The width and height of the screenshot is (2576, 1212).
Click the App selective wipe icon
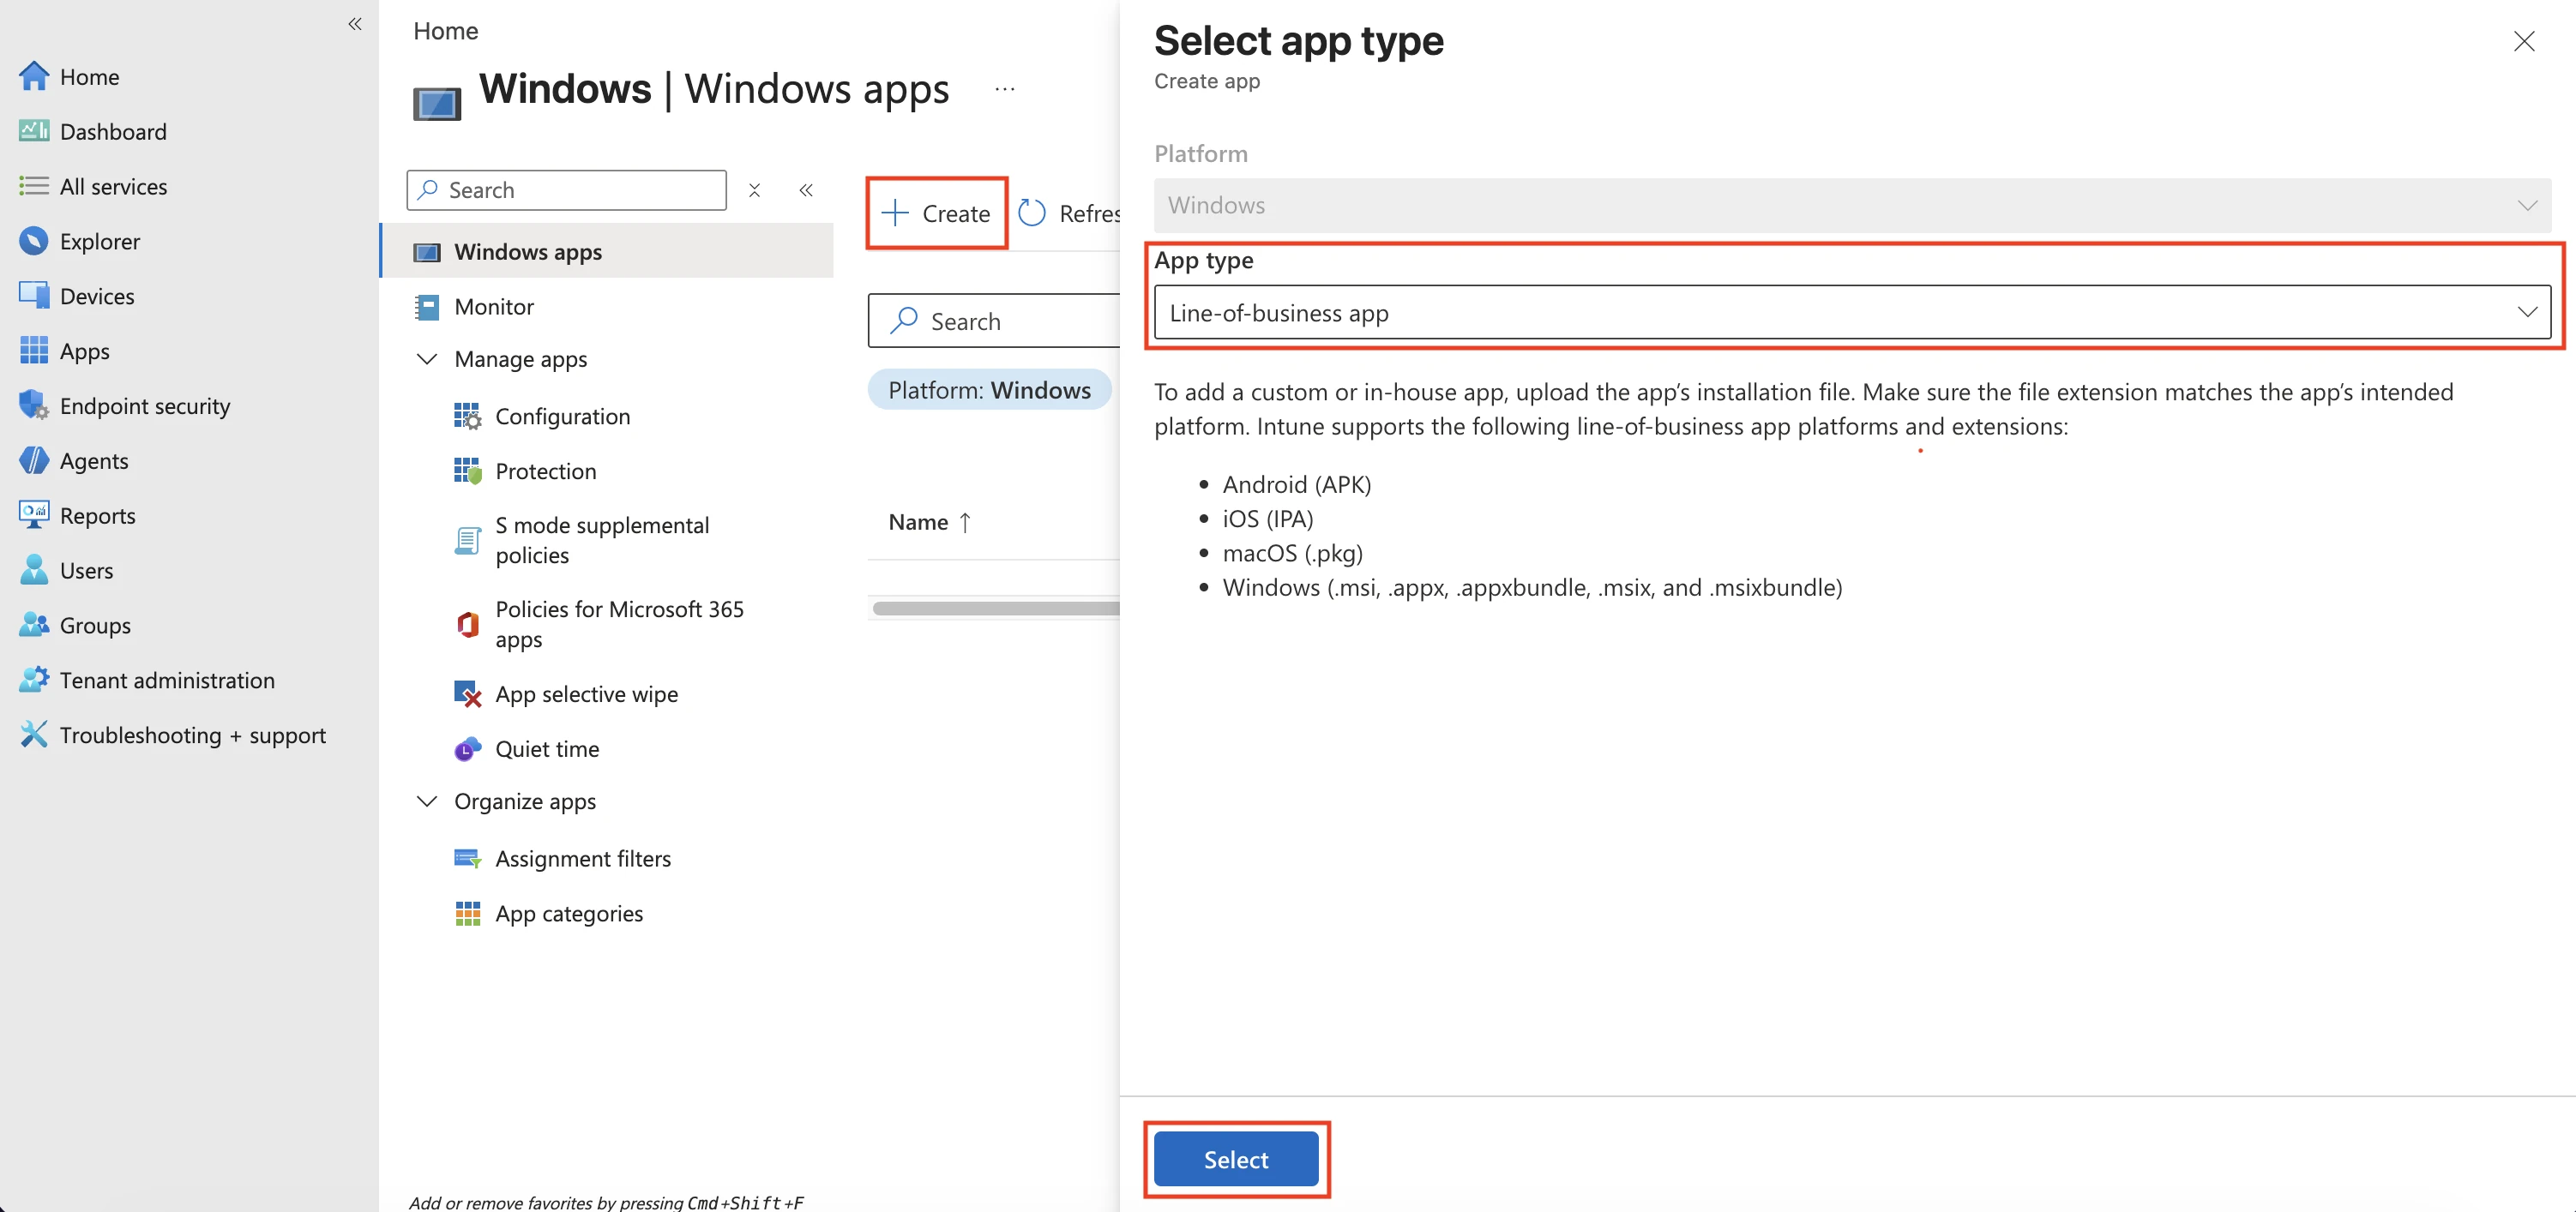[467, 693]
